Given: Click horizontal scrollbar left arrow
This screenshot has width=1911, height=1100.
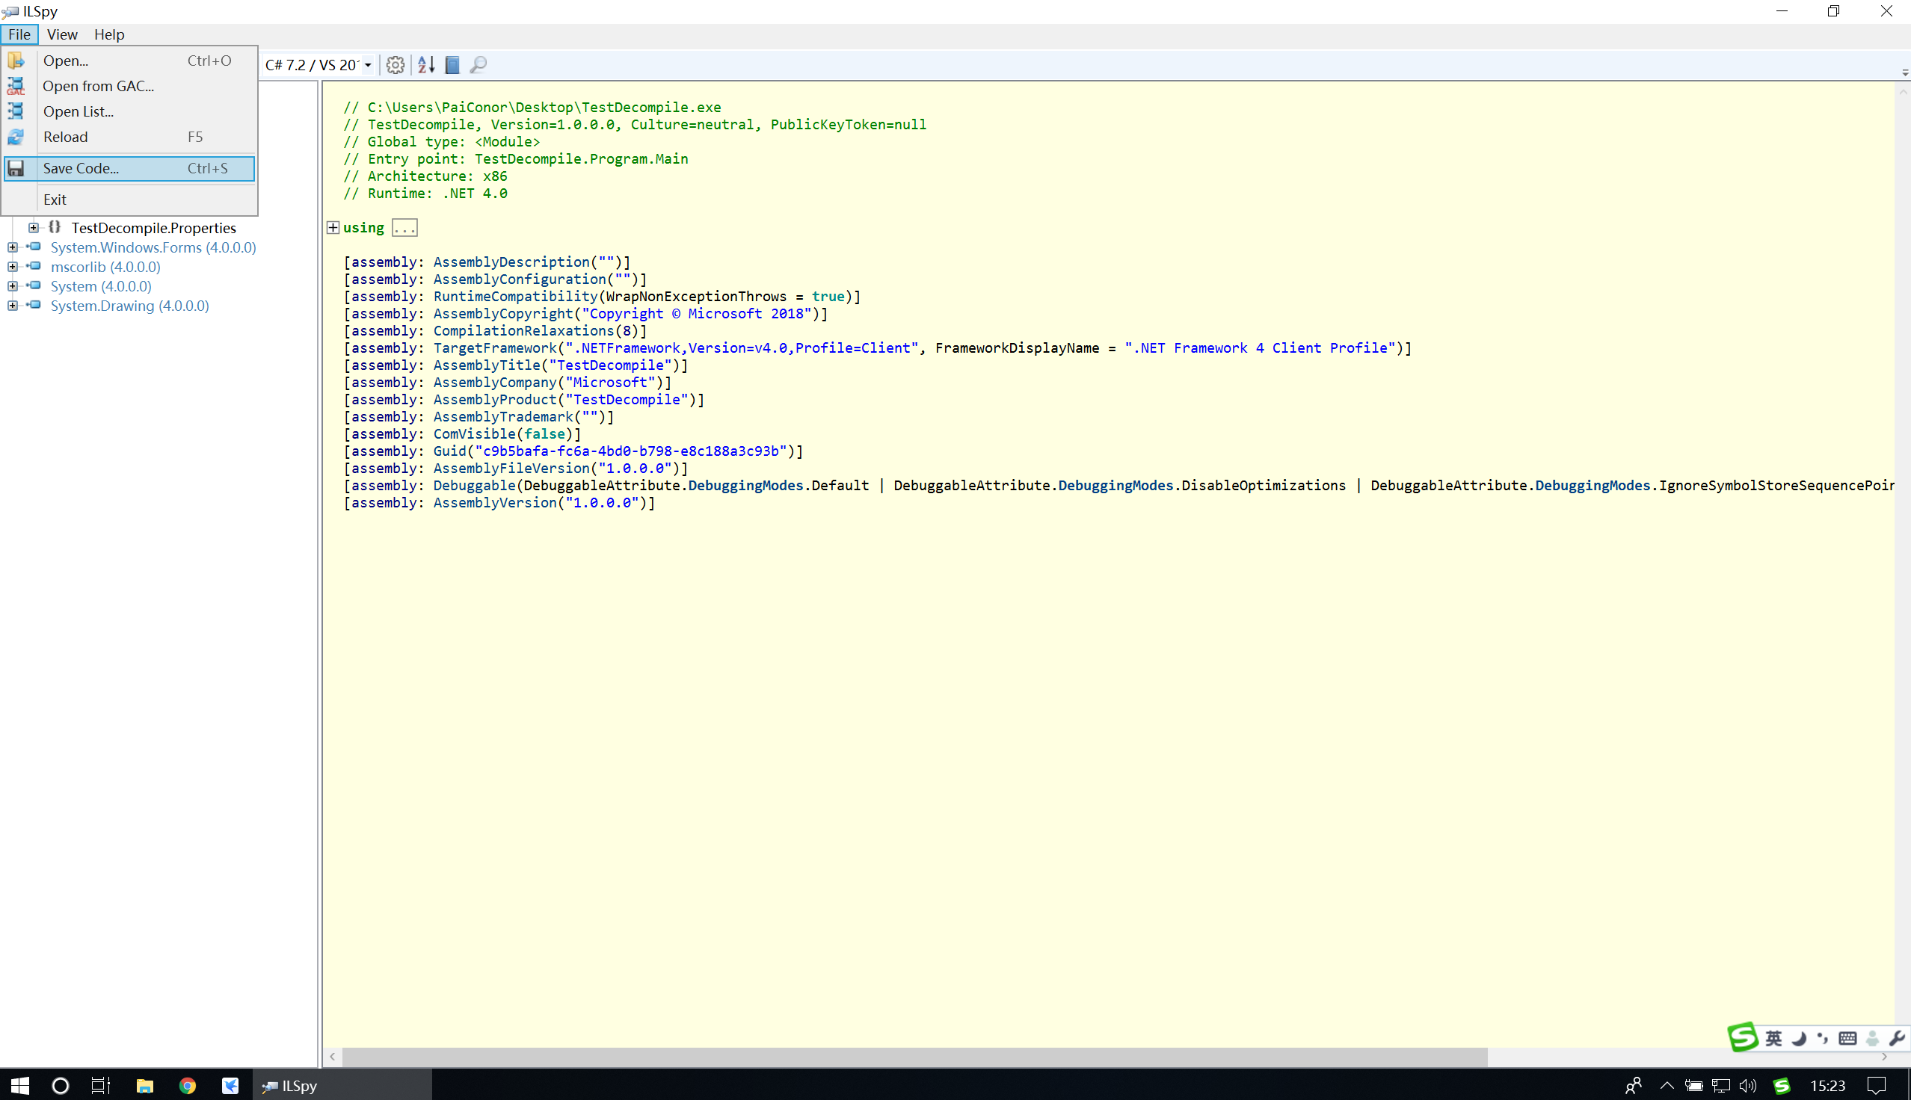Looking at the screenshot, I should click(x=333, y=1057).
